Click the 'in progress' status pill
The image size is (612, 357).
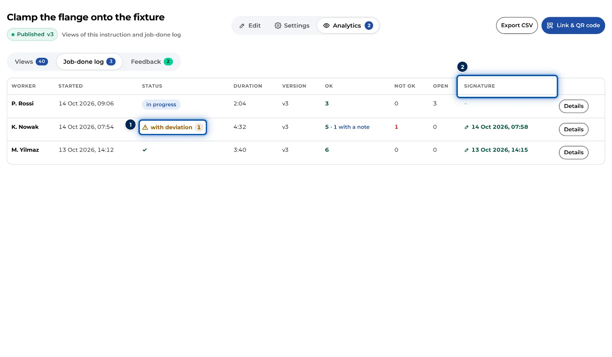coord(161,104)
